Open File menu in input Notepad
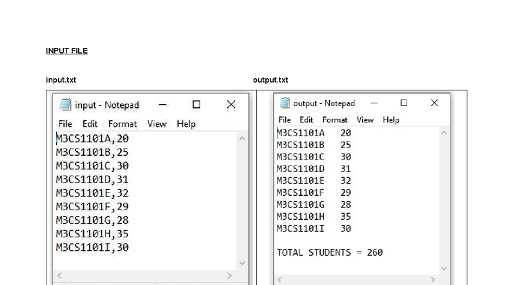 65,124
